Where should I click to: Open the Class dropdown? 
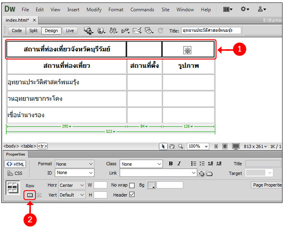141,164
